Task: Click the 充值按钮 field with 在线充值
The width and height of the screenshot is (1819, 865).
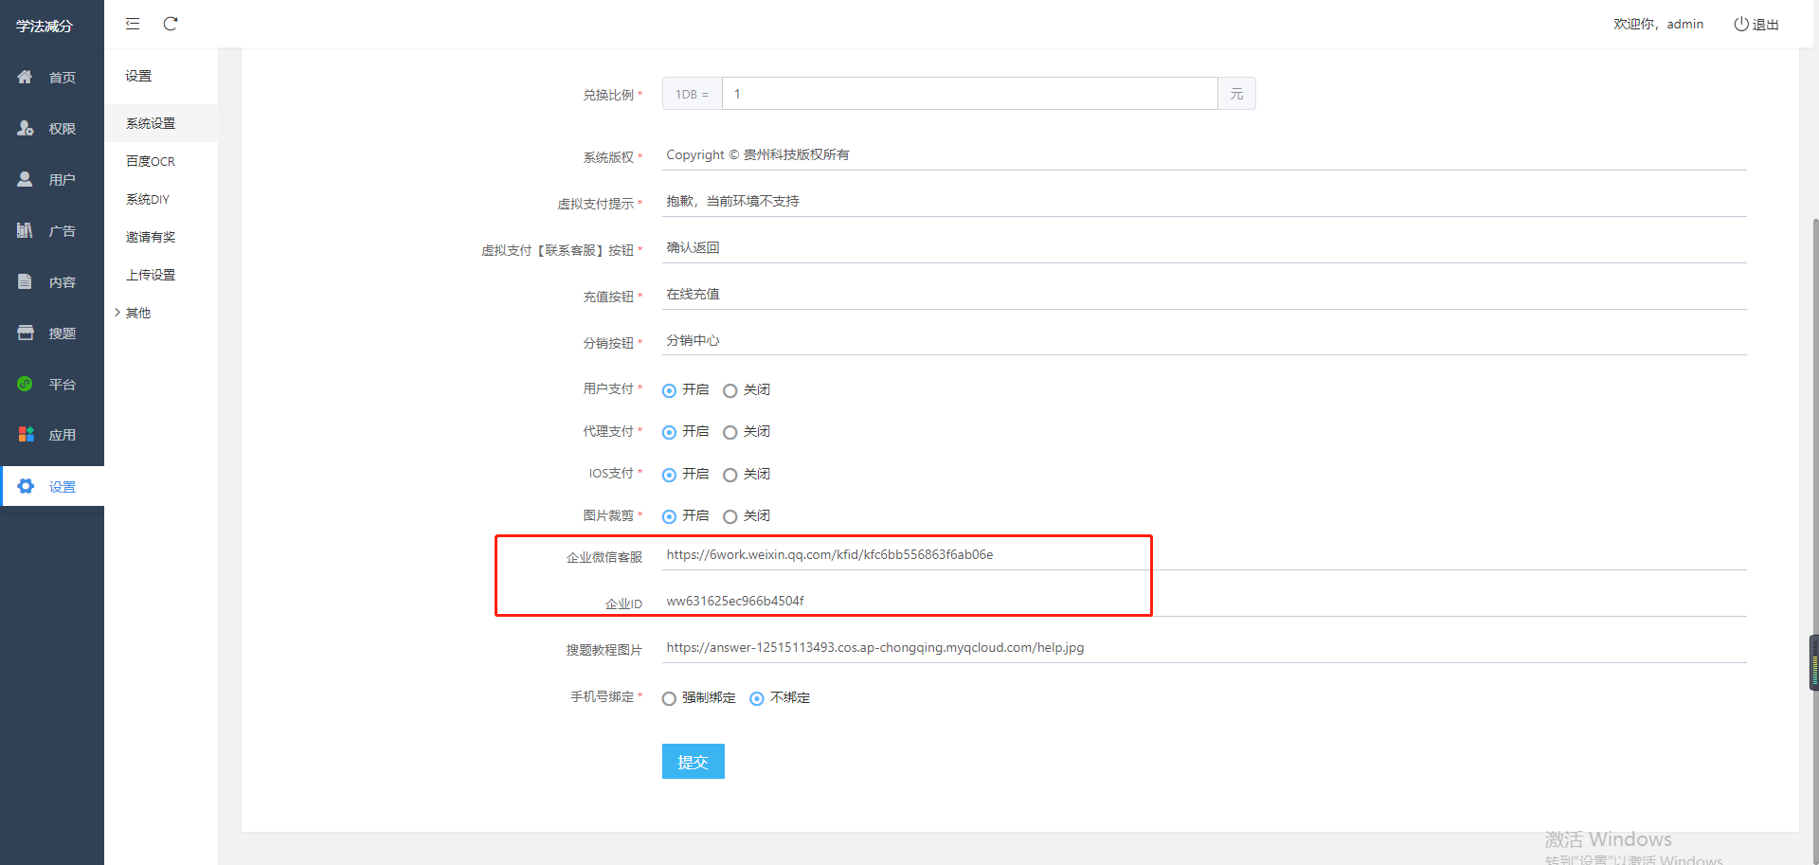Action: 1204,295
